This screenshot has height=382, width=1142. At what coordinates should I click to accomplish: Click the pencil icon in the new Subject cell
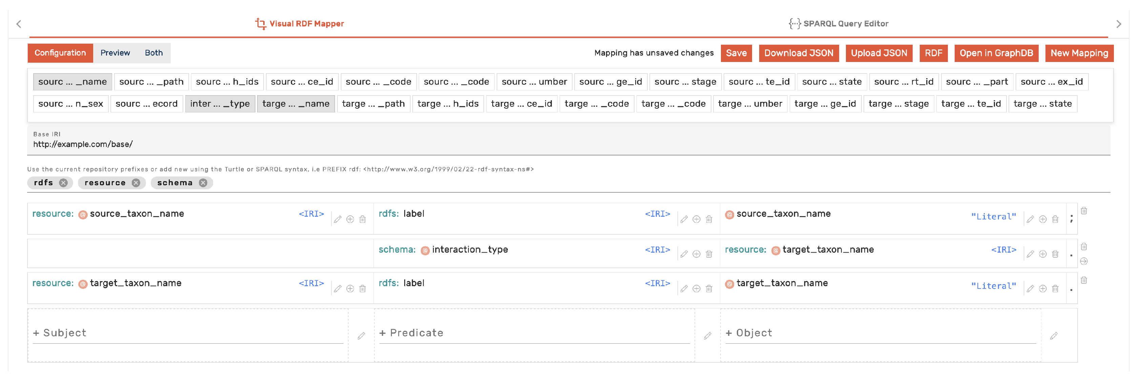click(361, 336)
